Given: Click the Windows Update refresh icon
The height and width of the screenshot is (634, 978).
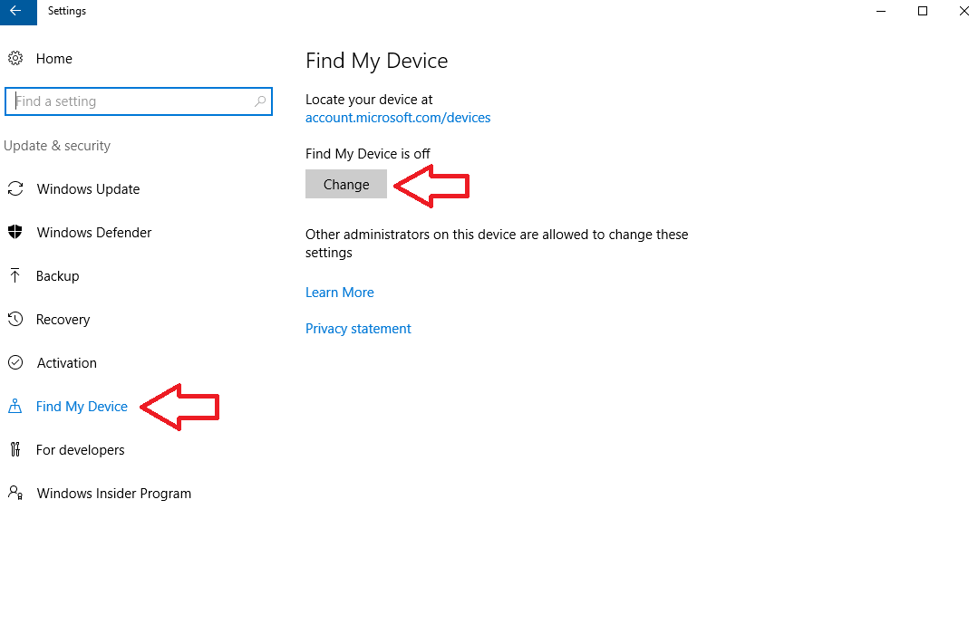Looking at the screenshot, I should [x=15, y=189].
